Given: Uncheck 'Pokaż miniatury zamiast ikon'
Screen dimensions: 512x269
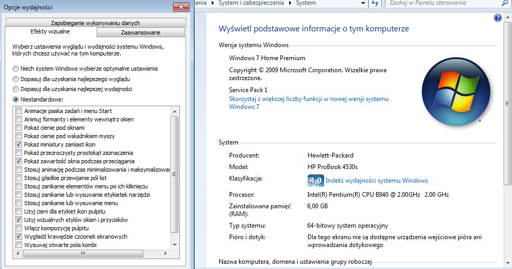Looking at the screenshot, I should pos(19,144).
